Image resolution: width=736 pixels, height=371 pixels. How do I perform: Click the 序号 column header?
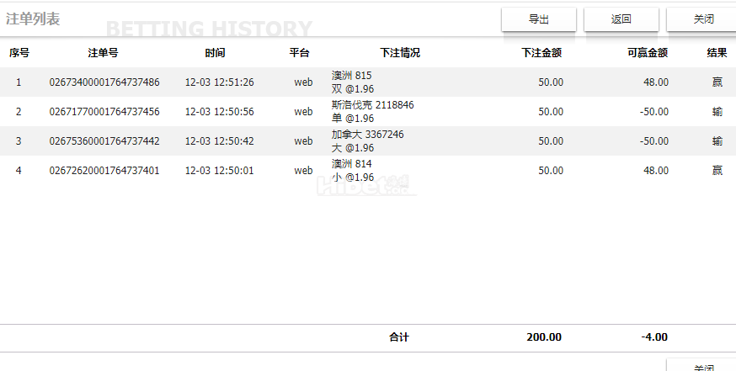(x=19, y=53)
